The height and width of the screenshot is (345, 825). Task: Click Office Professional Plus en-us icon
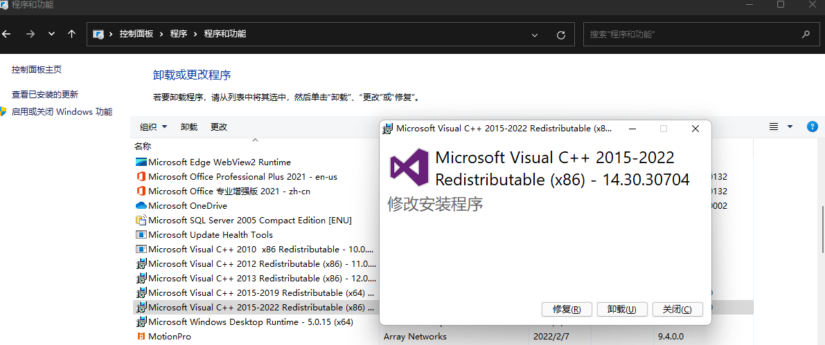tap(141, 176)
